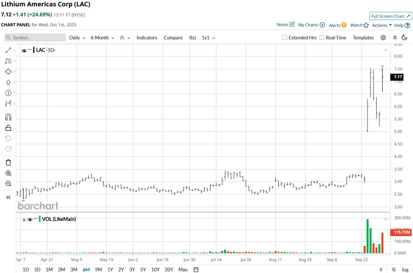The height and width of the screenshot is (273, 413).
Task: Add to My Charts
Action: (311, 25)
